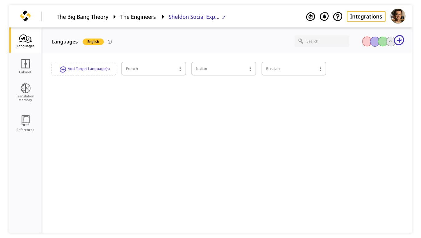This screenshot has height=238, width=421.
Task: Open The Big Bang Theory breadcrumb
Action: [x=82, y=17]
